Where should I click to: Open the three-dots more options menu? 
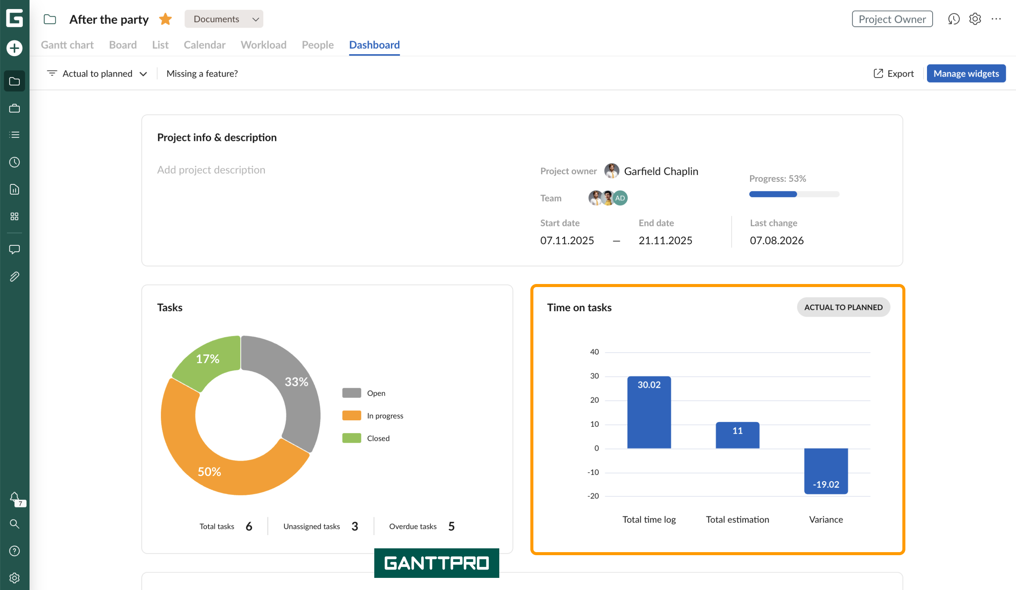(996, 19)
